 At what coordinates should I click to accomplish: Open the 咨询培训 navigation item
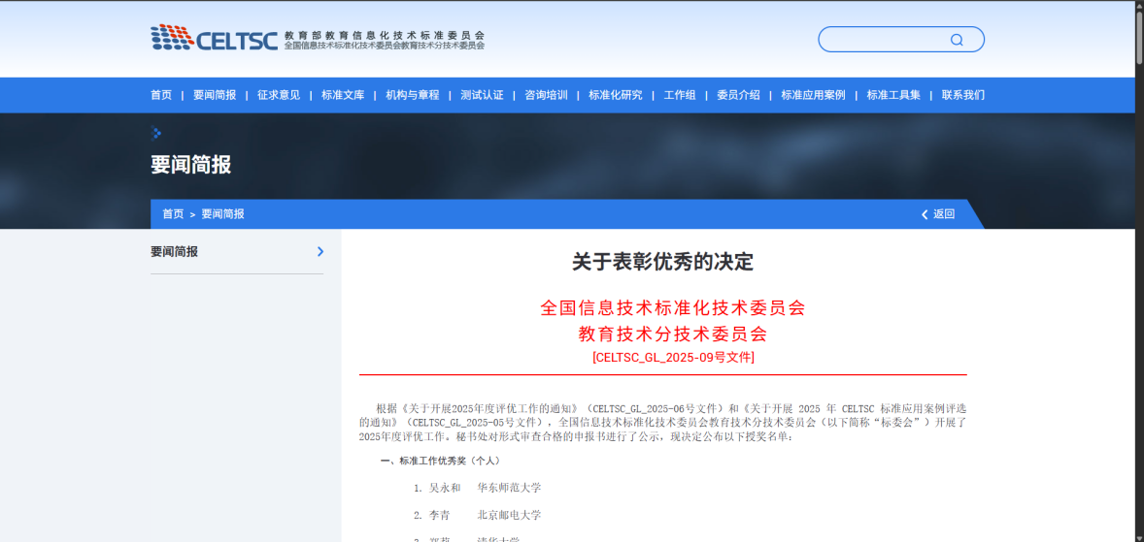tap(546, 95)
